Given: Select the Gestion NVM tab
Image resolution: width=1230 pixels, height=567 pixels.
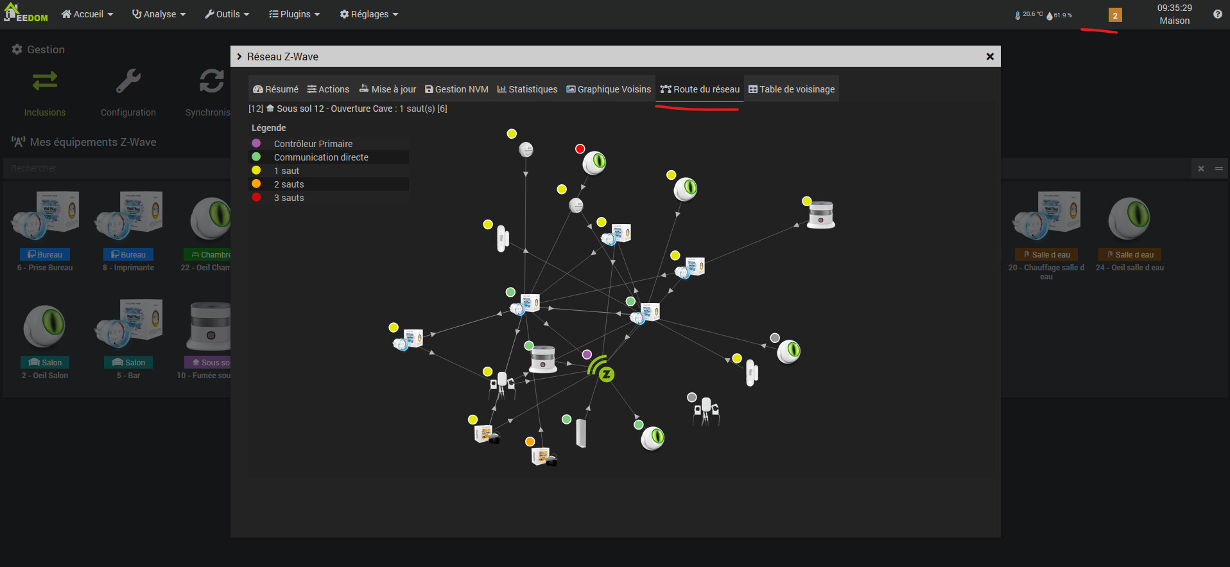Looking at the screenshot, I should [456, 89].
